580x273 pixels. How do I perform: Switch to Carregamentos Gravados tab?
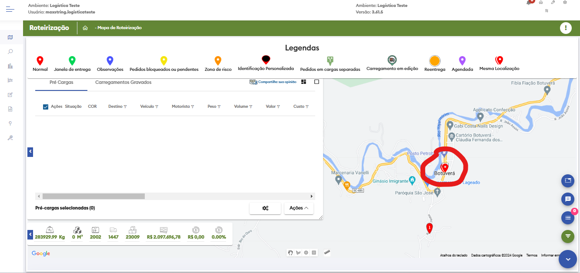click(123, 82)
